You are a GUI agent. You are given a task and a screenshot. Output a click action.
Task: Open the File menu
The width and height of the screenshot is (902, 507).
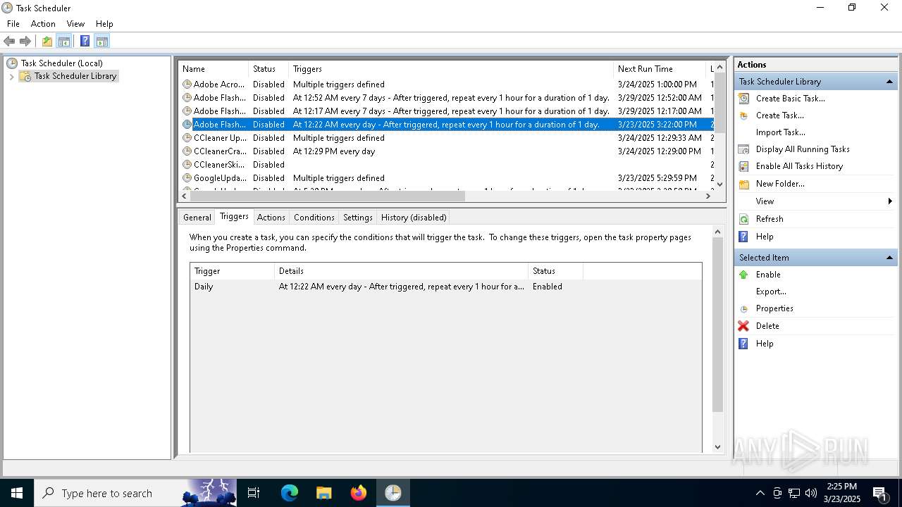point(13,24)
